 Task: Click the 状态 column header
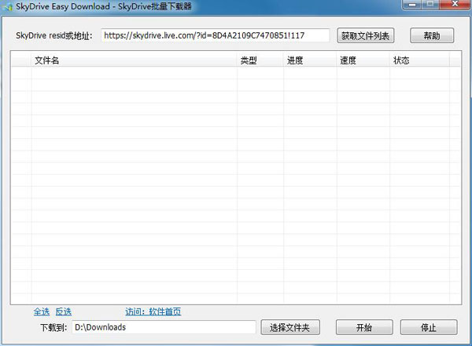[x=419, y=60]
